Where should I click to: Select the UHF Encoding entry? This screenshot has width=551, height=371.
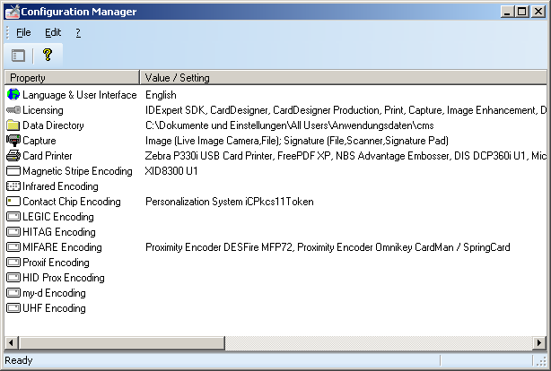(54, 308)
